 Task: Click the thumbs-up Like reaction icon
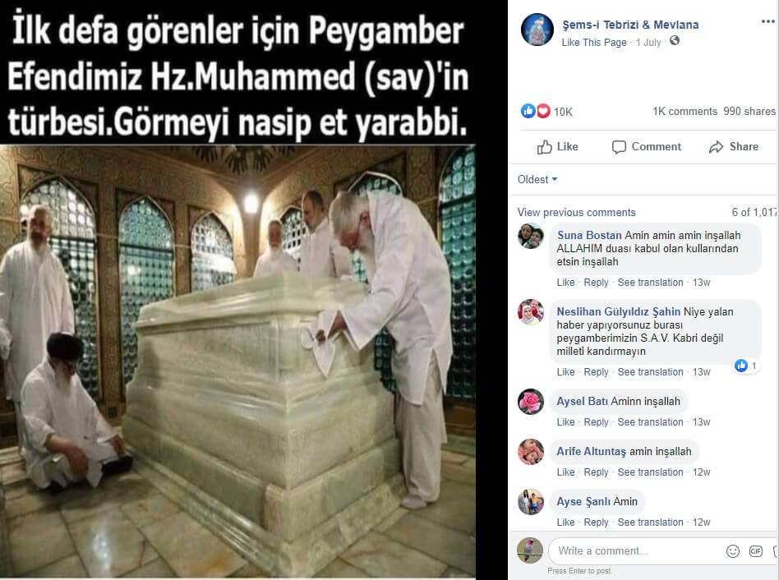[528, 111]
